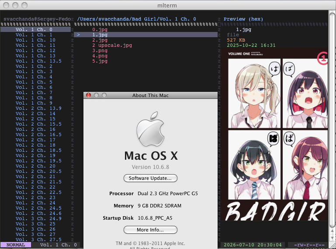Select directory Vol. 1 Ch. 13.5

point(38,61)
